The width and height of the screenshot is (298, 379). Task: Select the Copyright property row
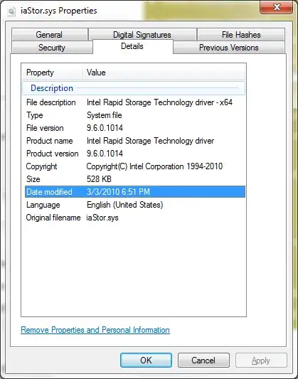pos(135,166)
